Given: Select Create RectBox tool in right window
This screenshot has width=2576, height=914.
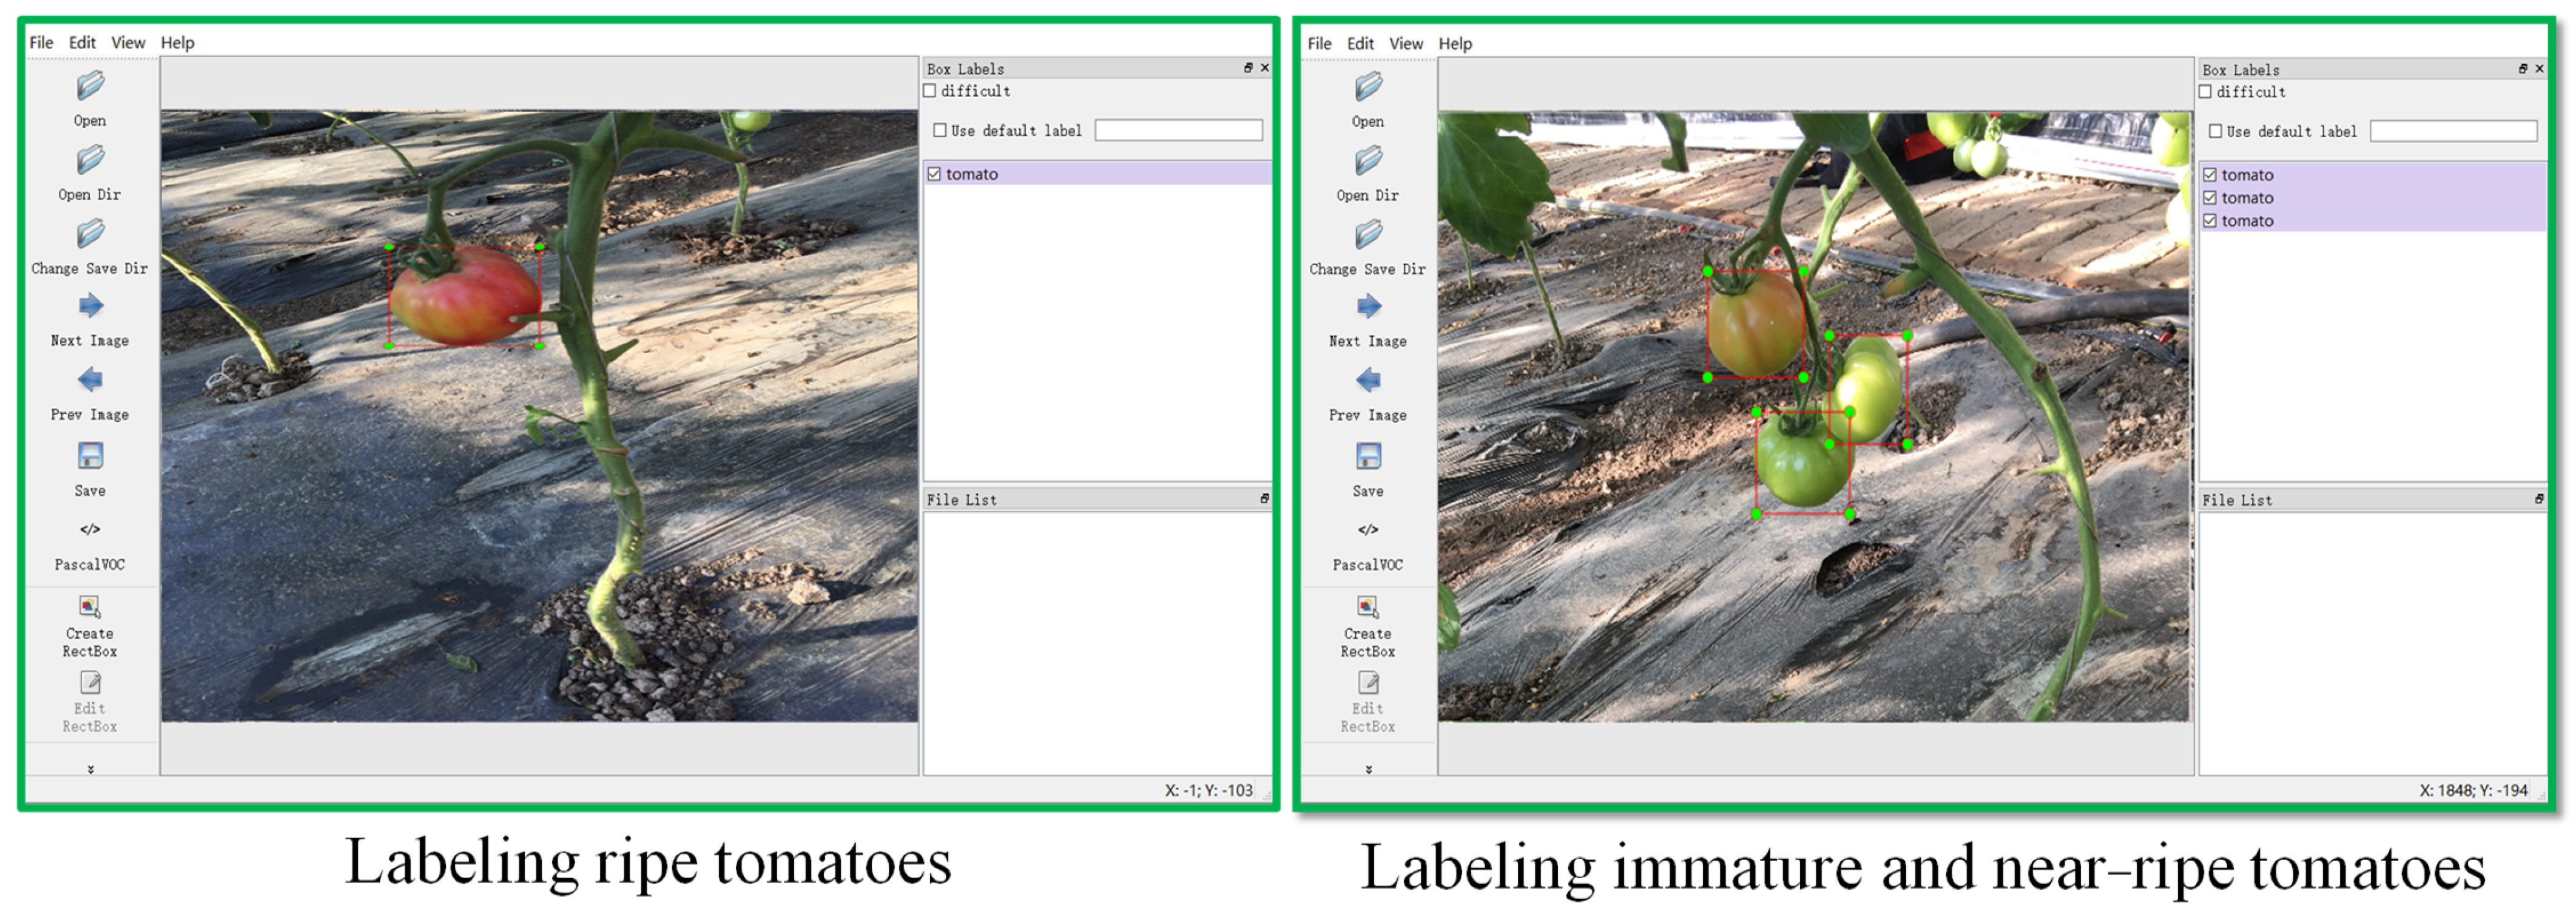Looking at the screenshot, I should point(1368,608).
